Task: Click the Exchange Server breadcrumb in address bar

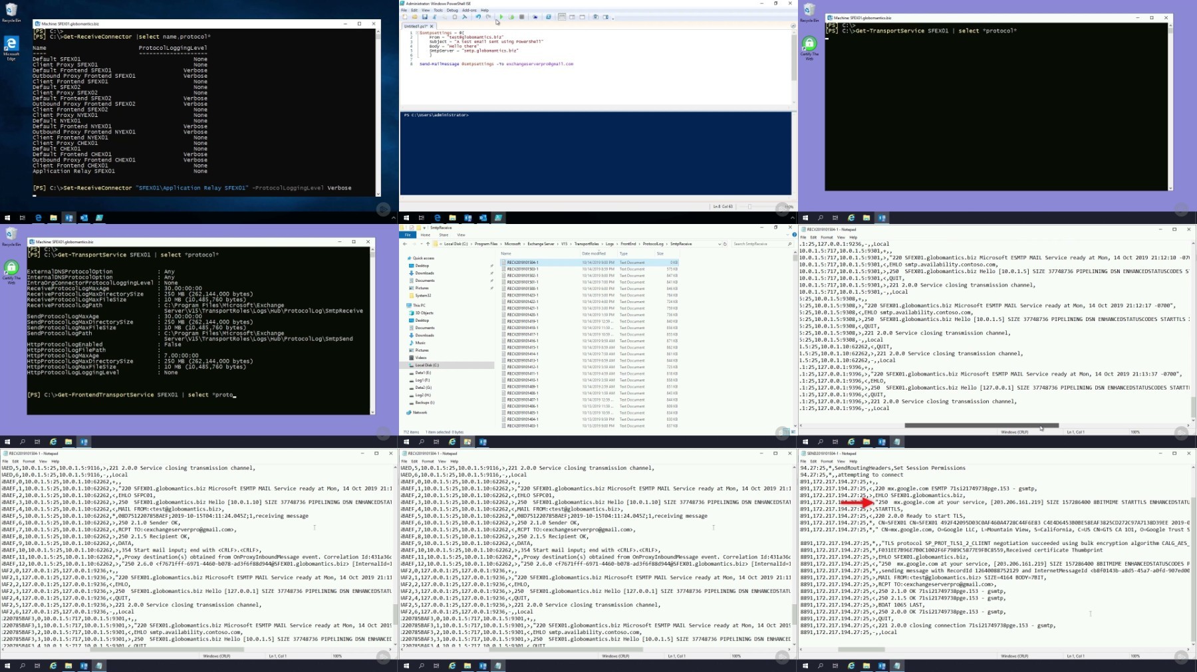Action: [541, 244]
